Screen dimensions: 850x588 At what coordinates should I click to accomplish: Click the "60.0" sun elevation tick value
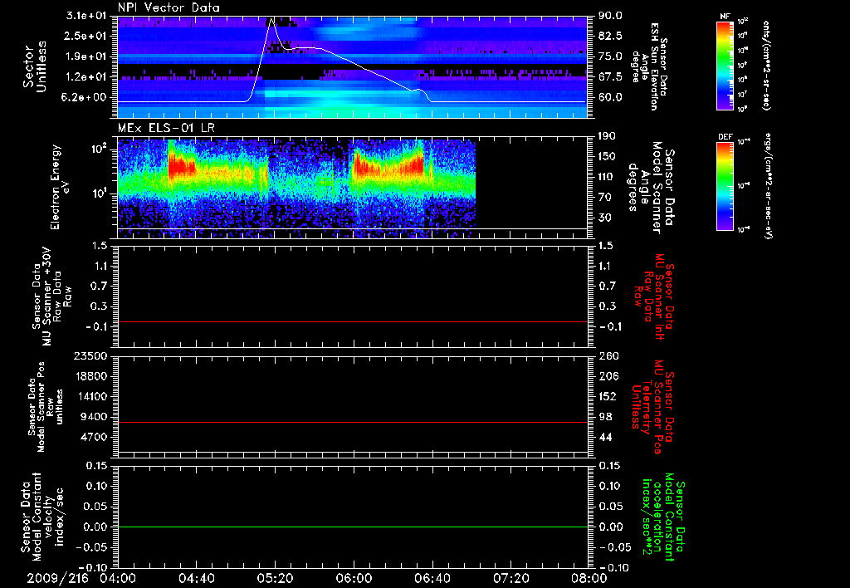610,98
